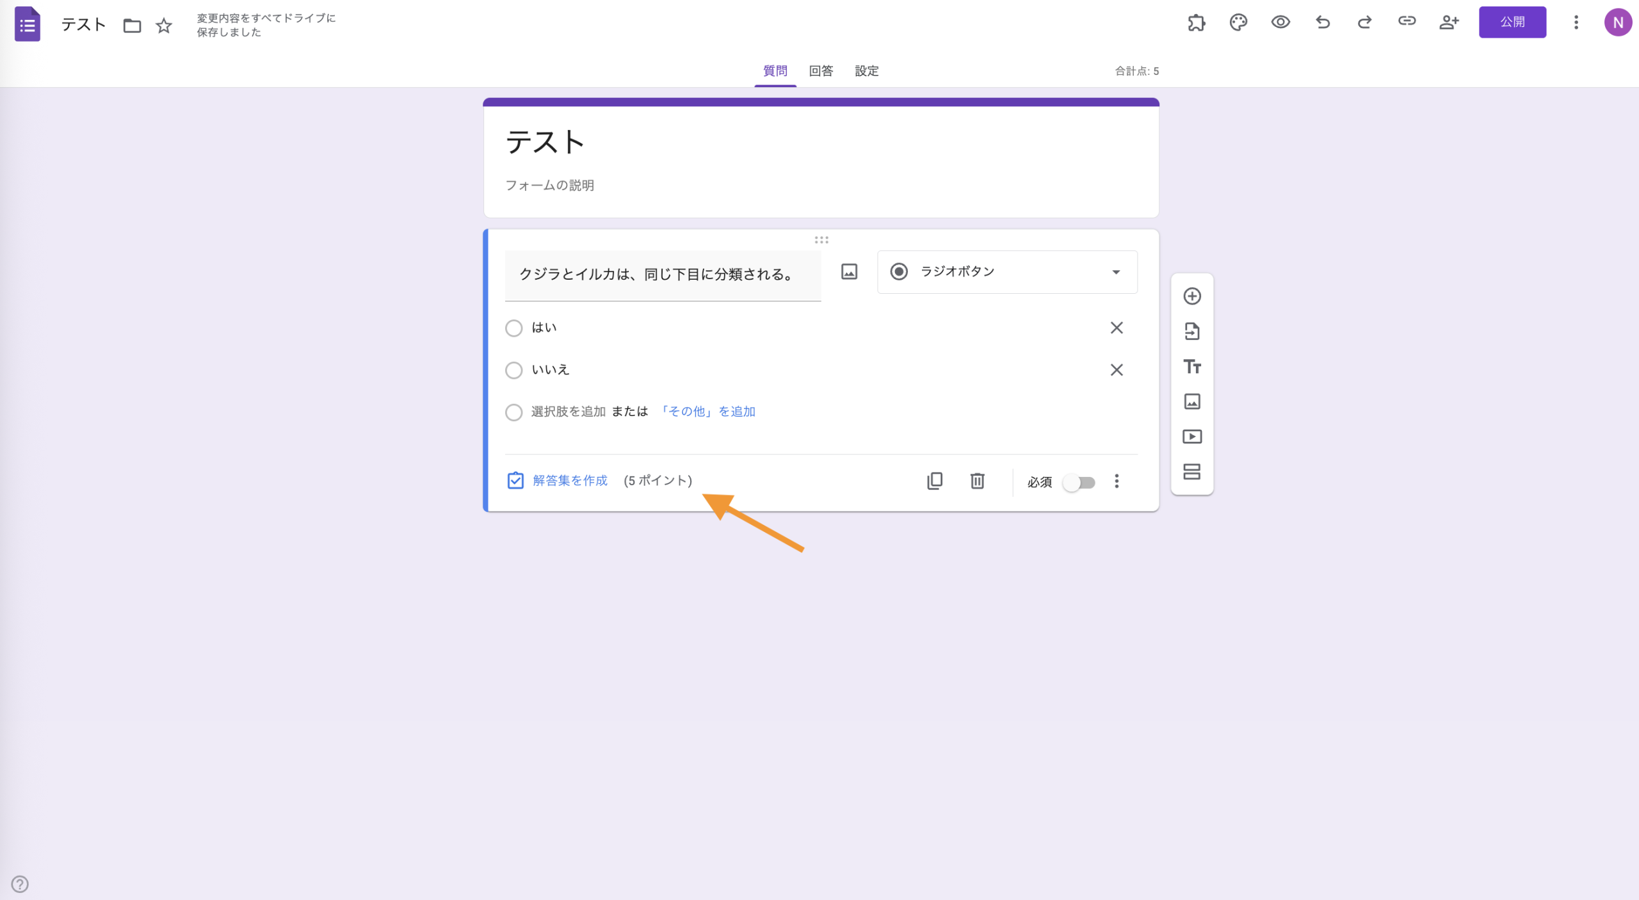Select the import questions icon

(1192, 331)
